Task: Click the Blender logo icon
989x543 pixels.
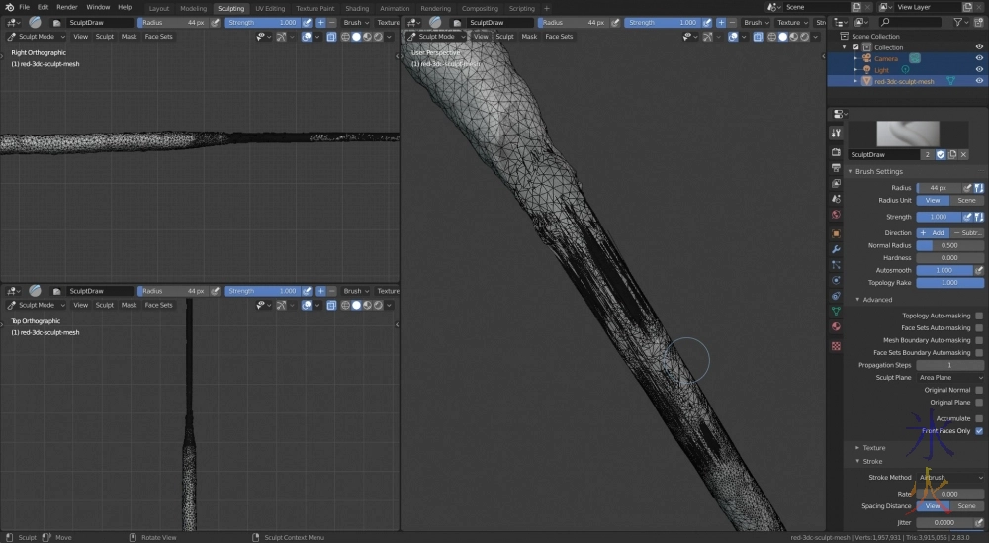Action: 9,7
